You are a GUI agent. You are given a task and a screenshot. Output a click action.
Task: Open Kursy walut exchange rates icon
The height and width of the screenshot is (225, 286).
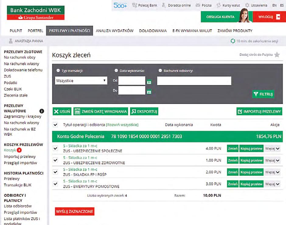pos(218,5)
